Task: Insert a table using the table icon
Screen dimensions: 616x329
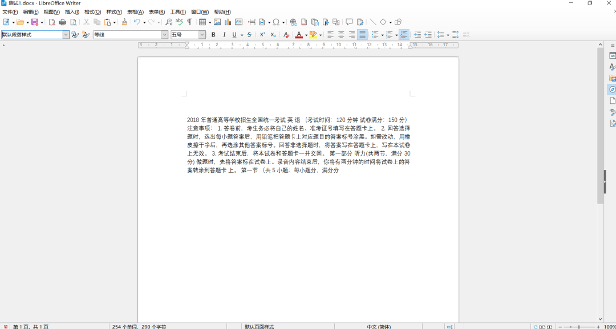Action: (x=202, y=22)
